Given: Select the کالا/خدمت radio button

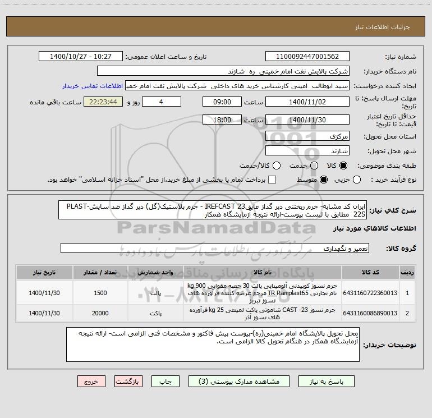Looking at the screenshot, I should (277, 166).
